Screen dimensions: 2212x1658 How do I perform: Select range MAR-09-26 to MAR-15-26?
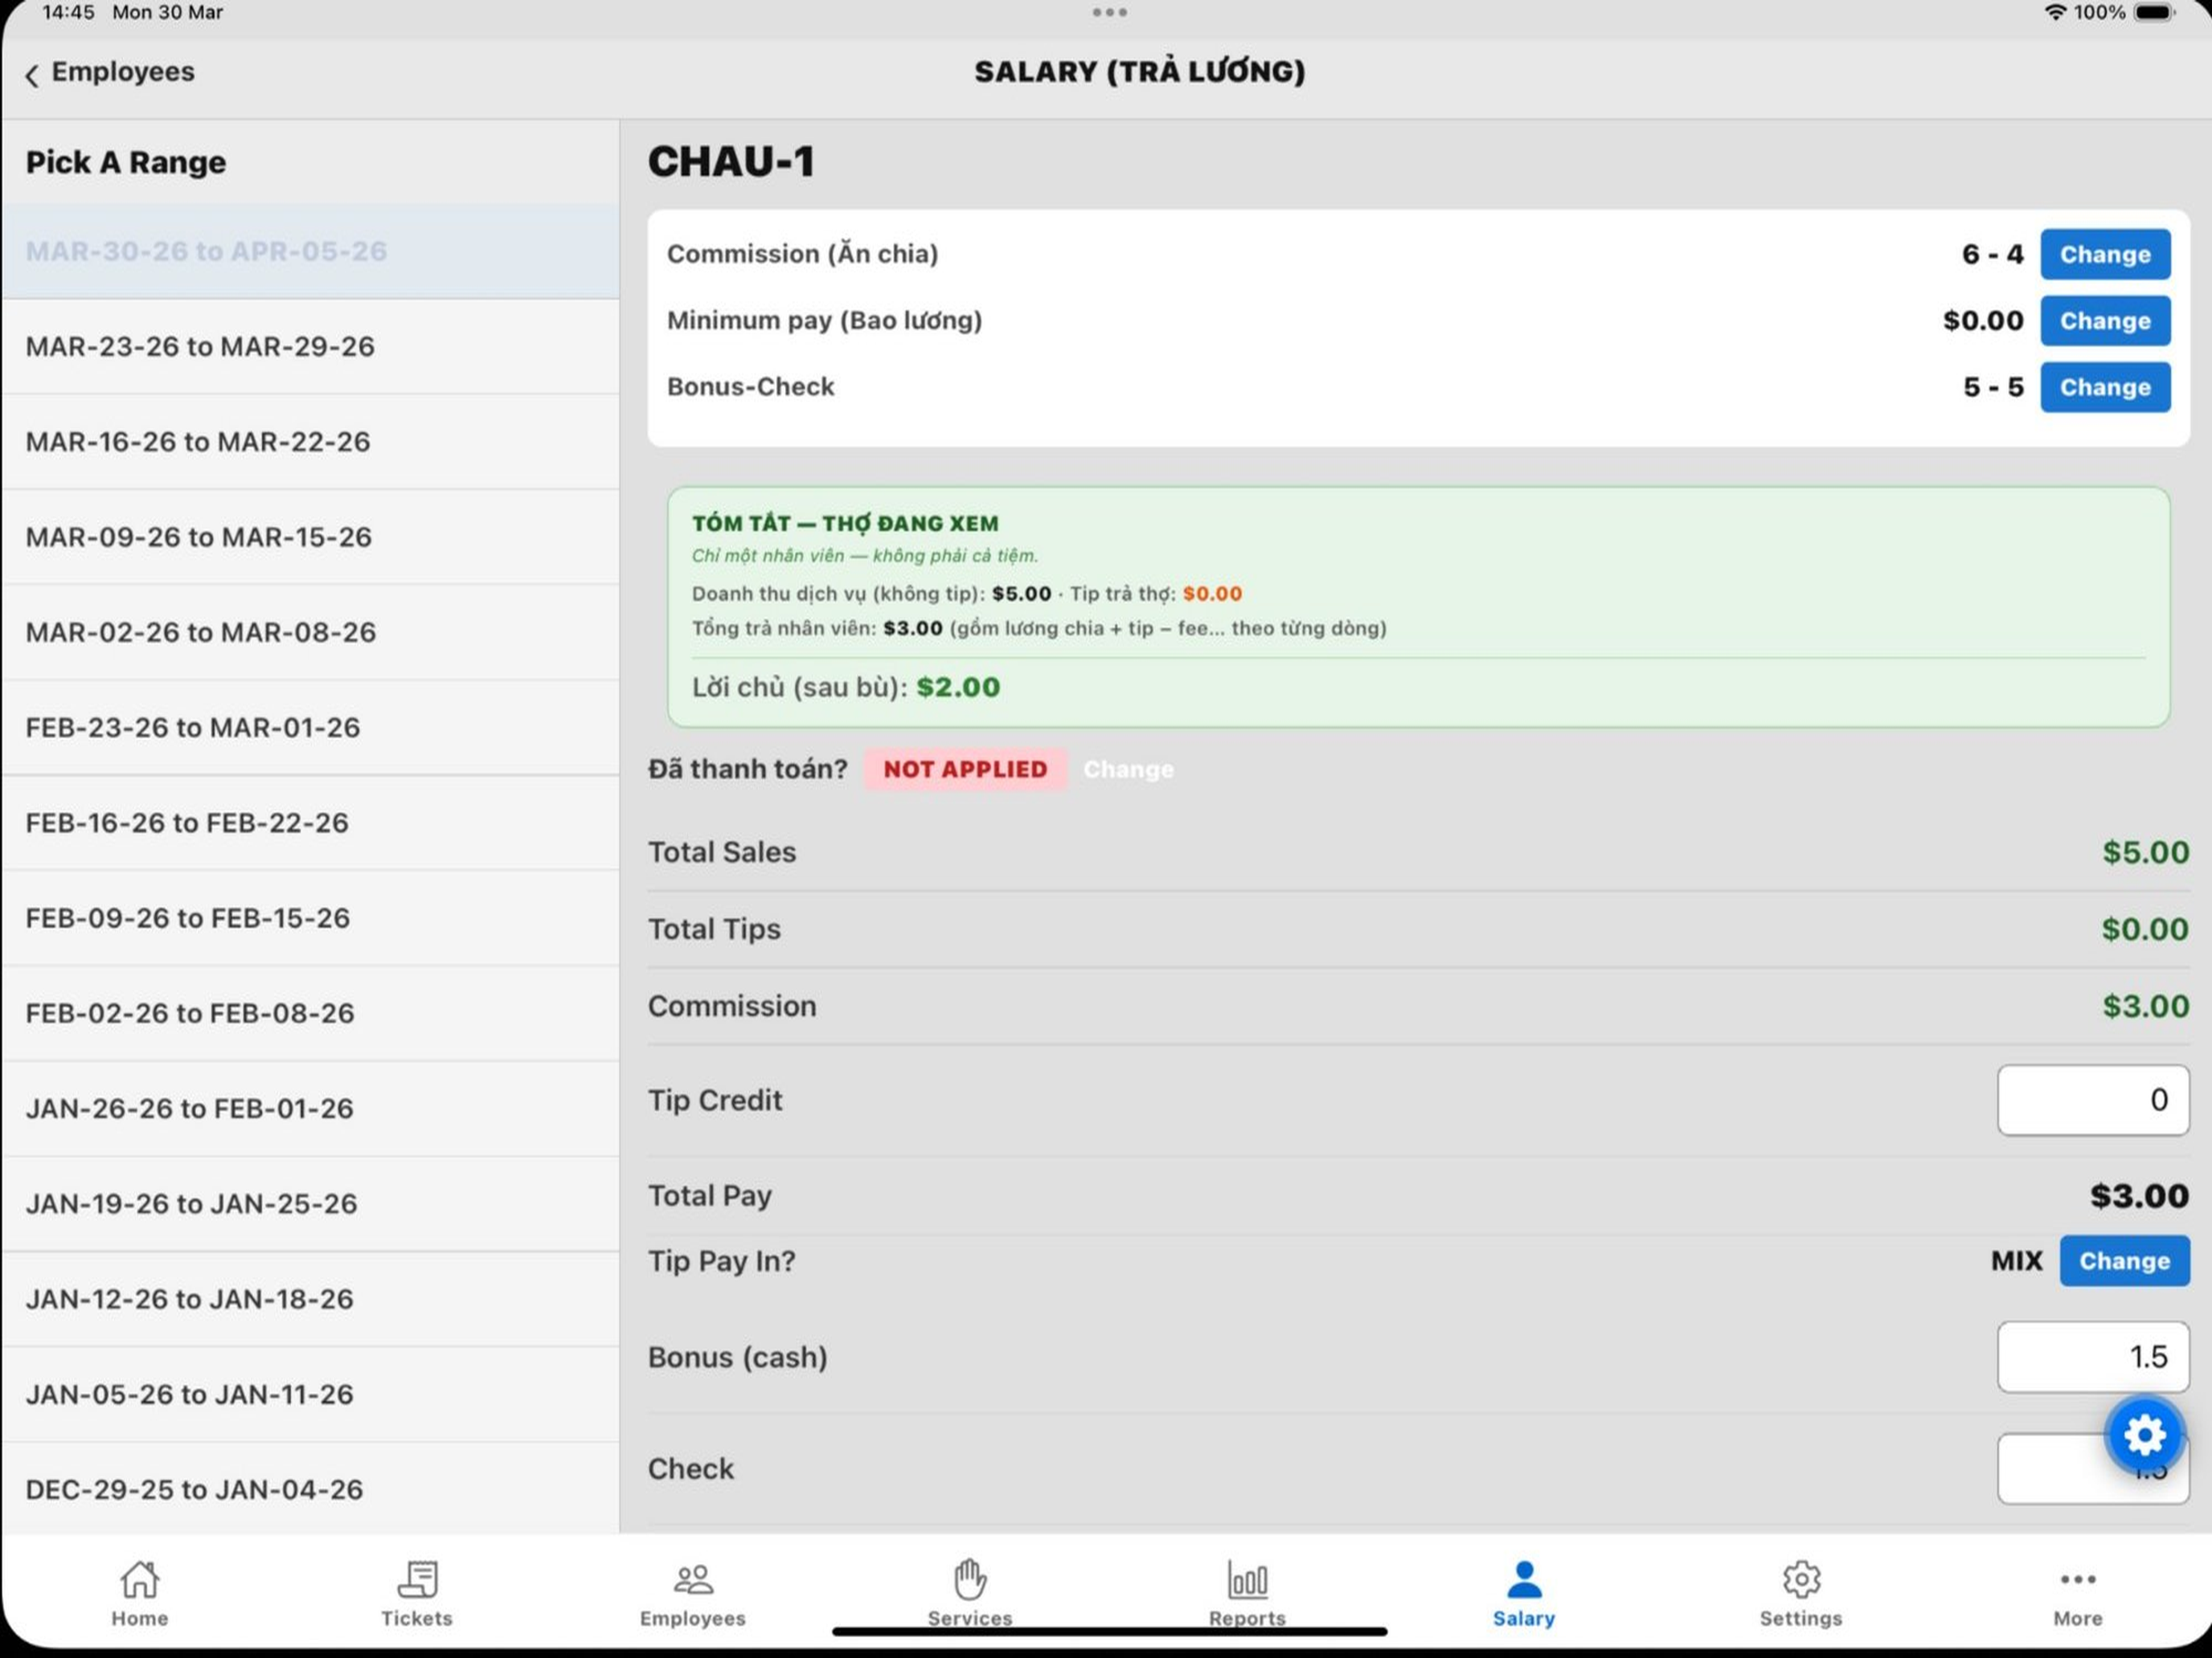[x=310, y=537]
